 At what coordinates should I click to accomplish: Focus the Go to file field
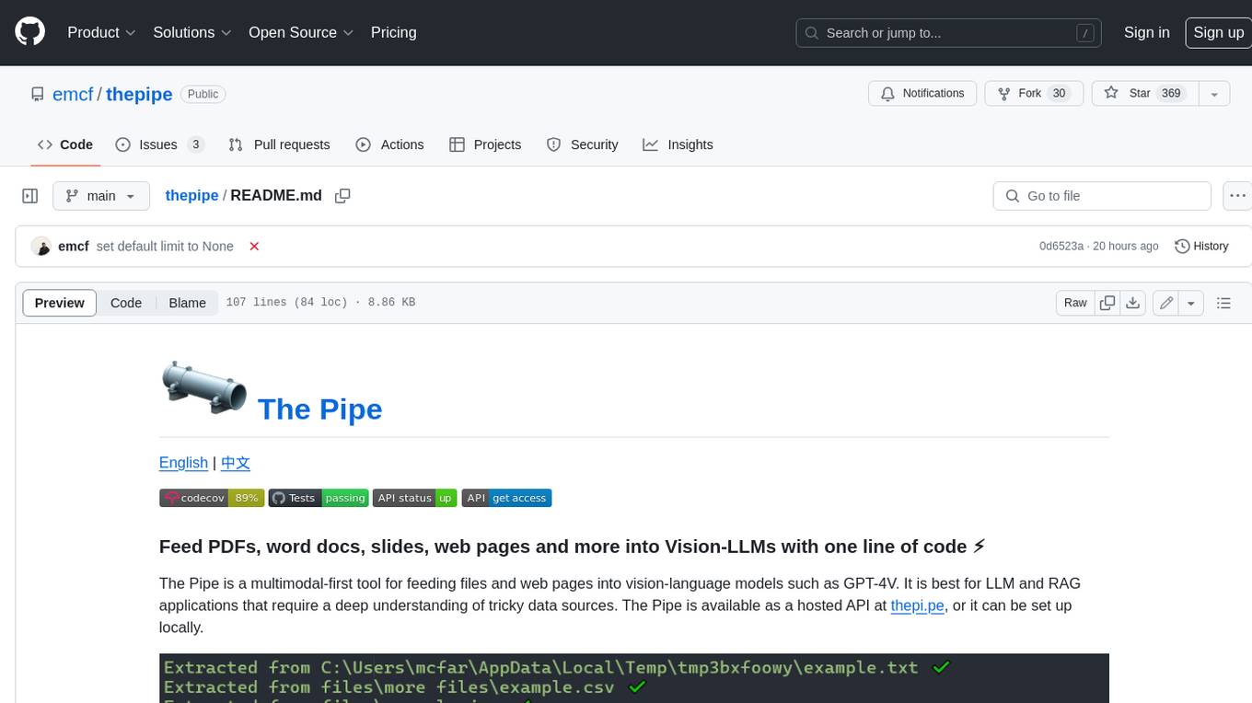tap(1102, 196)
